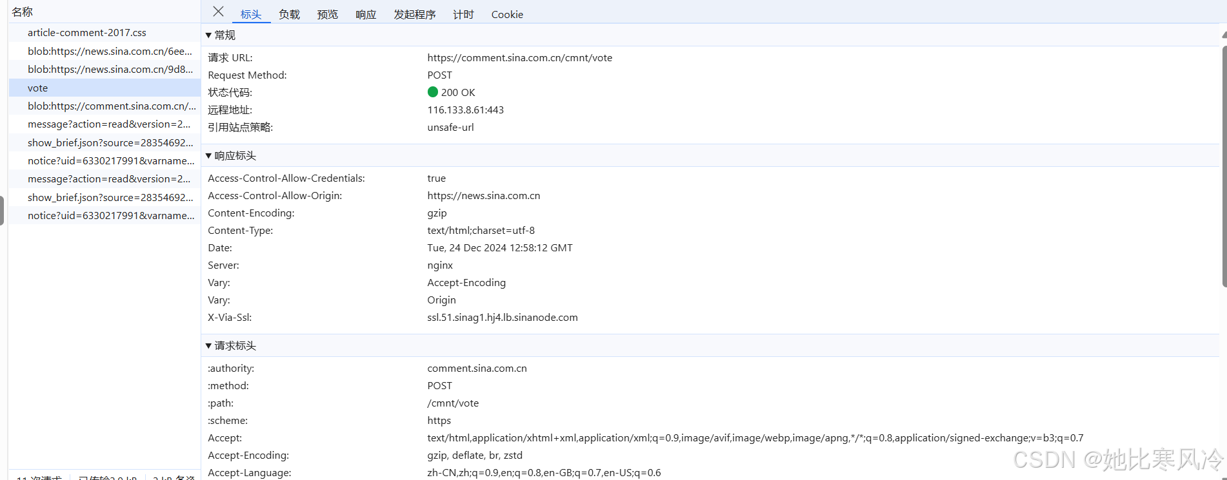This screenshot has width=1227, height=480.
Task: Open the 预览 tab
Action: point(327,14)
